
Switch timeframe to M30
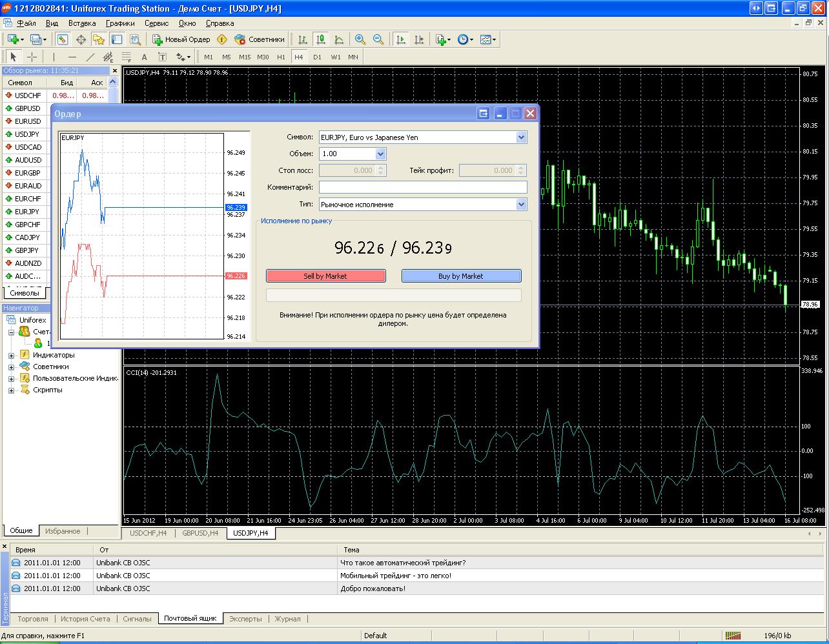coord(263,57)
